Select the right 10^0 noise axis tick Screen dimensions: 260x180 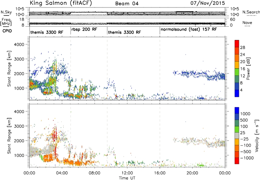click(235, 15)
